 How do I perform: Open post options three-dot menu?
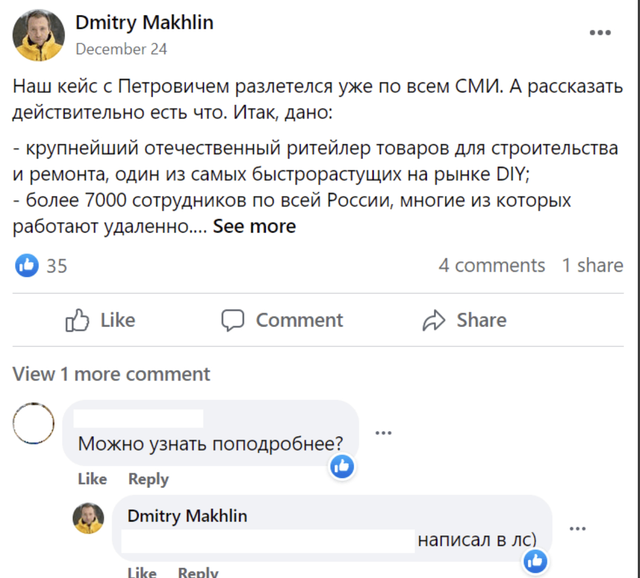[x=600, y=33]
